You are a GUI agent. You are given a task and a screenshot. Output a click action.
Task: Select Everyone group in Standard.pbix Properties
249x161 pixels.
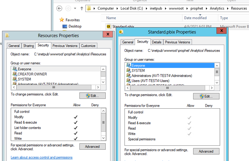point(170,66)
